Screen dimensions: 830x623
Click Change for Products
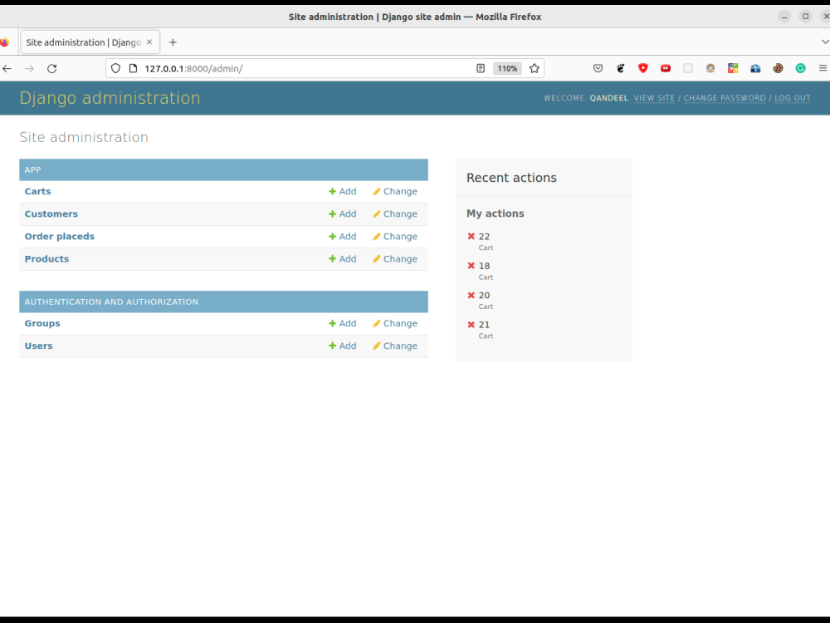[395, 259]
